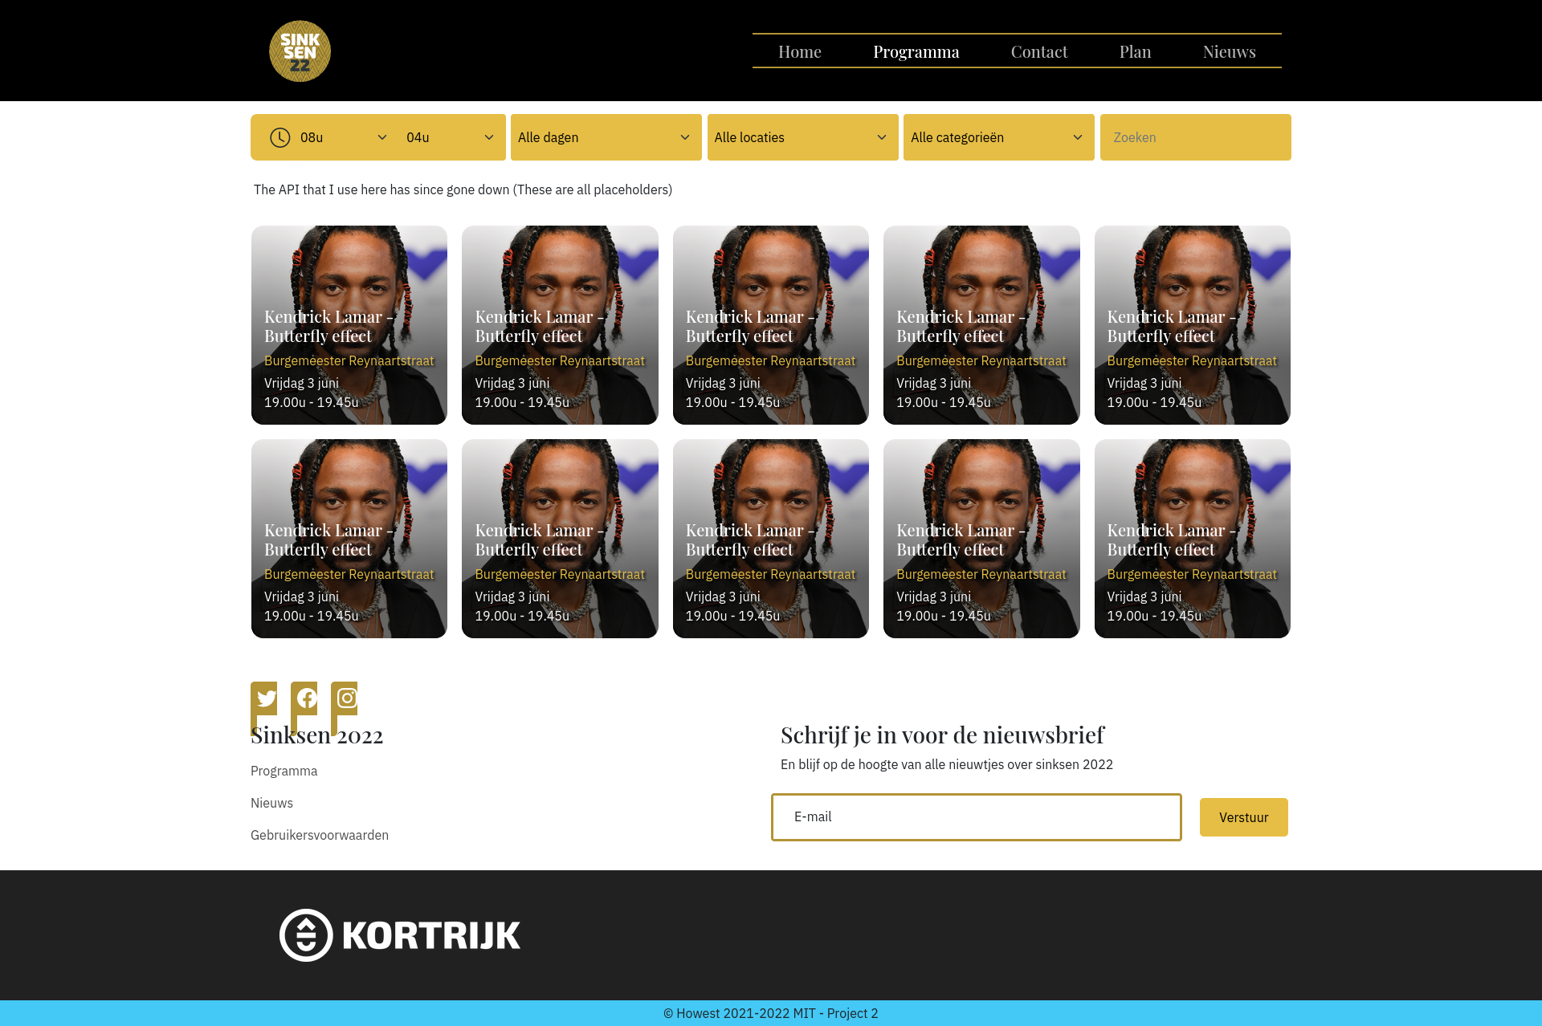
Task: Click the Zoeken search field
Action: point(1196,137)
